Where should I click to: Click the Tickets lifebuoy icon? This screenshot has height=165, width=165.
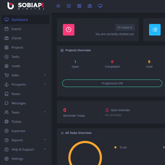tap(7, 122)
